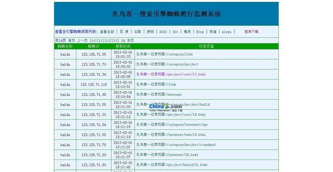The height and width of the screenshot is (172, 333).
Task: Select IP cell 123.125.71.70
Action: [x=93, y=64]
